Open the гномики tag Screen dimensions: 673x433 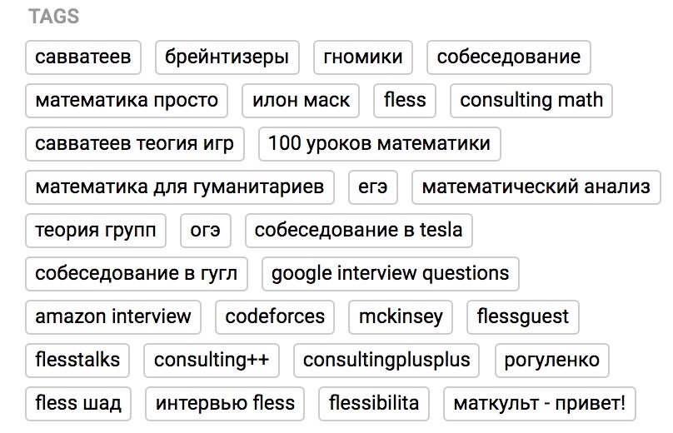point(362,57)
